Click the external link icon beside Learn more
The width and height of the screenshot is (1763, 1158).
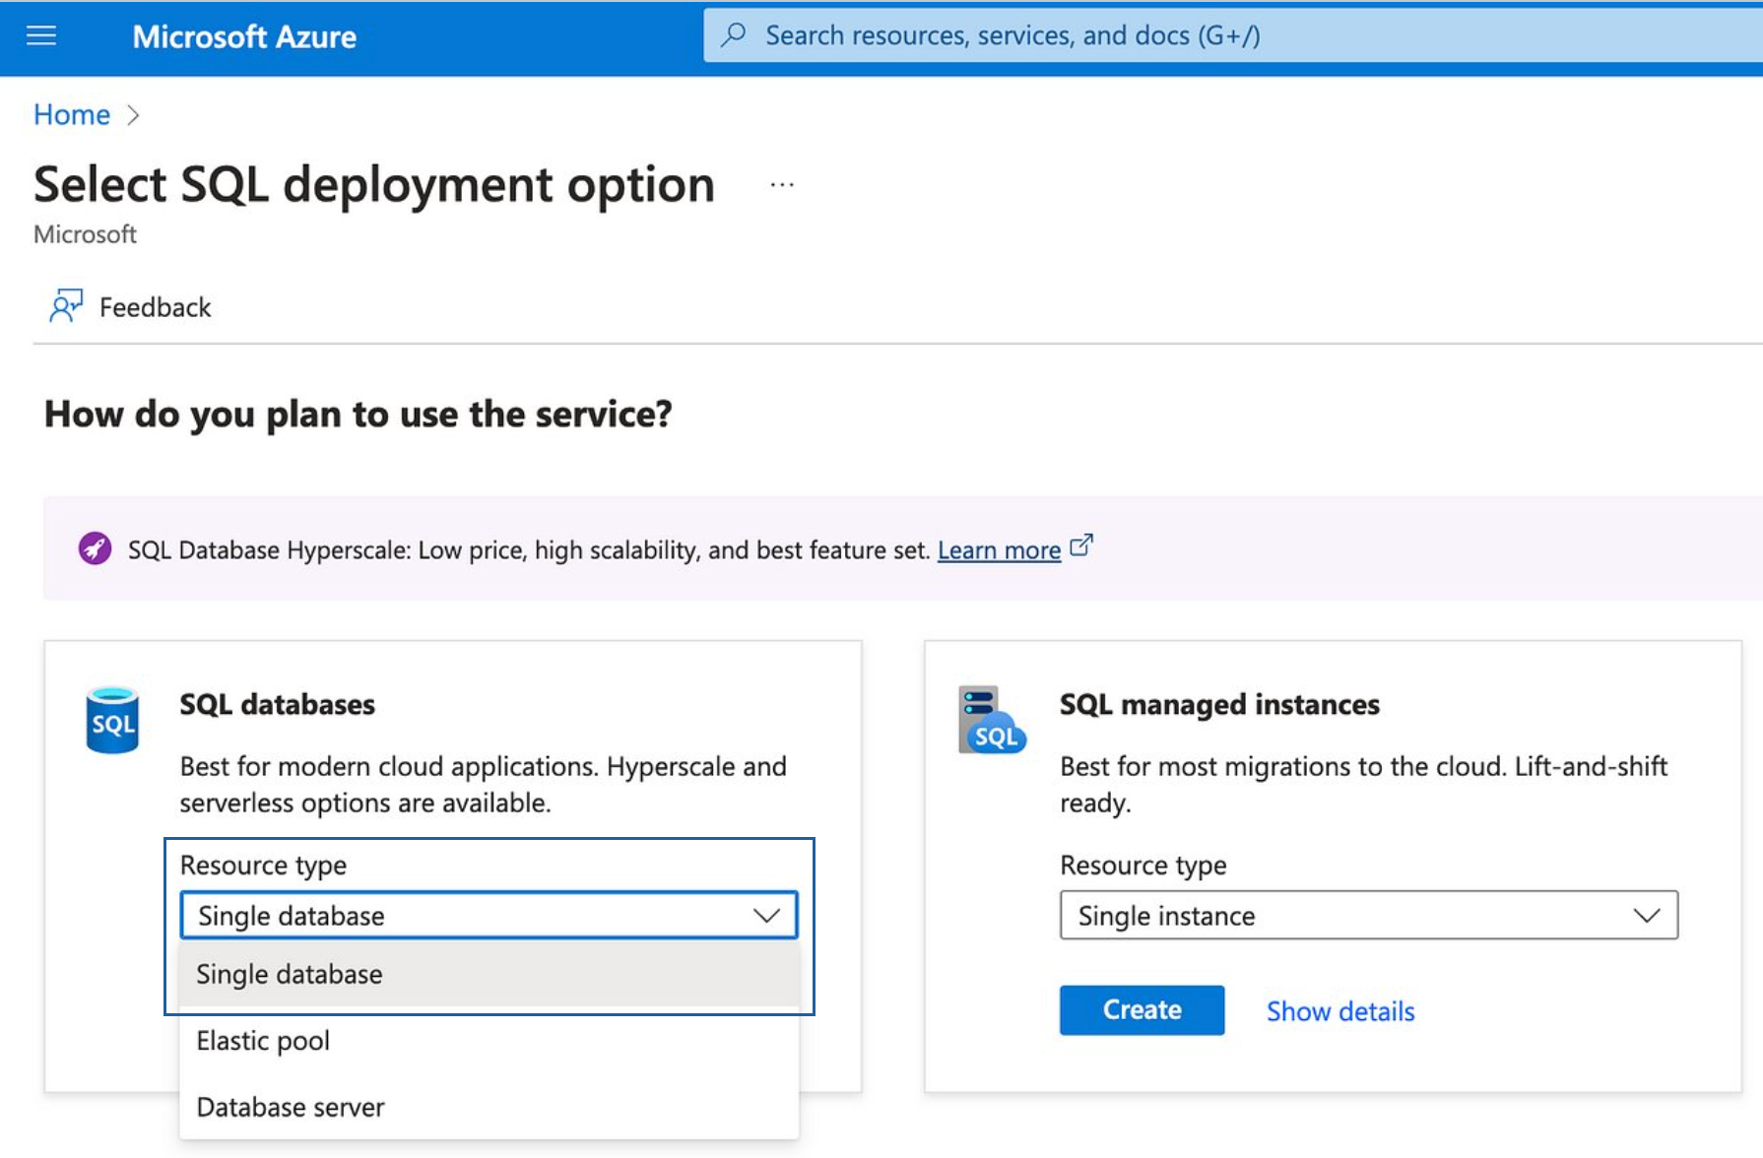pyautogui.click(x=1081, y=546)
